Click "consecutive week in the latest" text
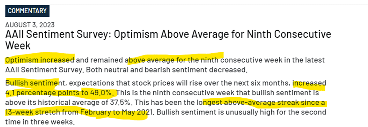The height and width of the screenshot is (127, 368). tap(273, 60)
